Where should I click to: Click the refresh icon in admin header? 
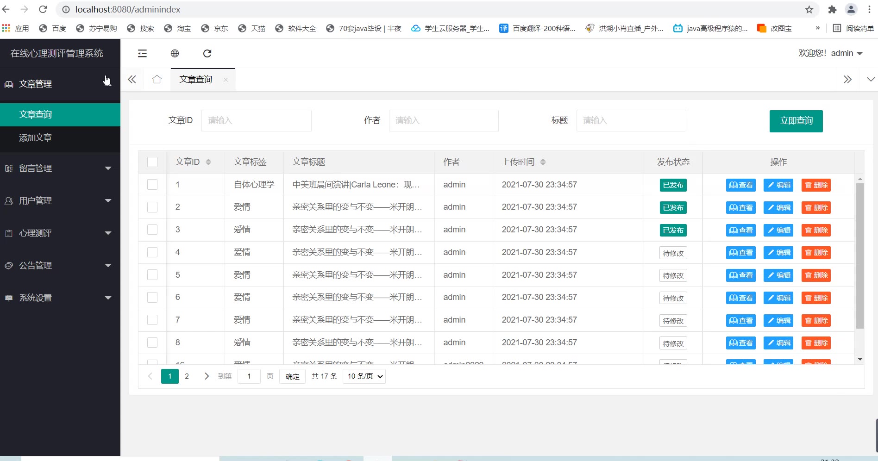pyautogui.click(x=207, y=54)
